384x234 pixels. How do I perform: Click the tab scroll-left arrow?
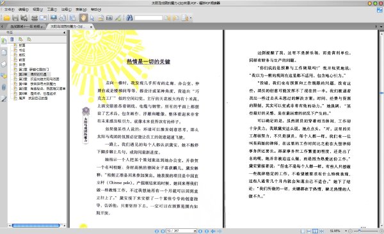pyautogui.click(x=2, y=26)
